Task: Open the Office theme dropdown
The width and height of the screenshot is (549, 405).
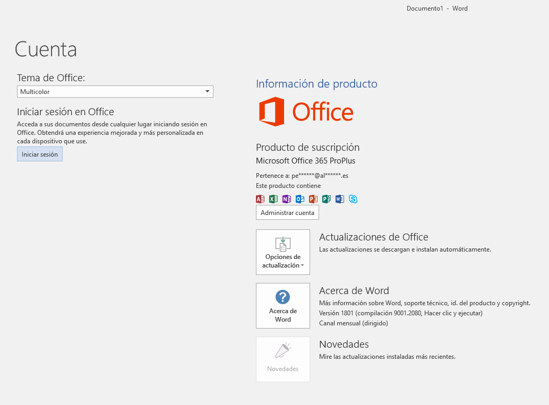Action: (x=115, y=92)
